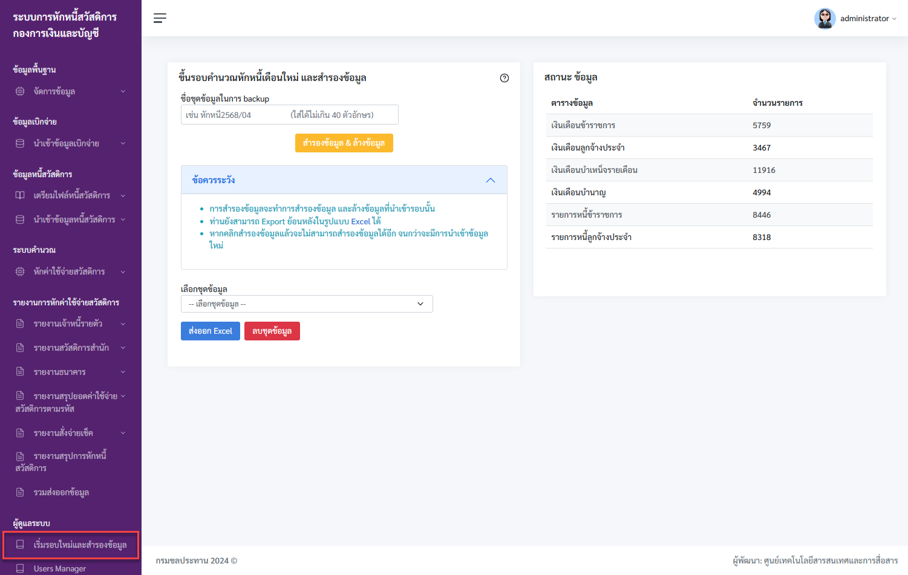Open the เลือกชุดข้อมูล dropdown
This screenshot has width=908, height=575.
307,304
